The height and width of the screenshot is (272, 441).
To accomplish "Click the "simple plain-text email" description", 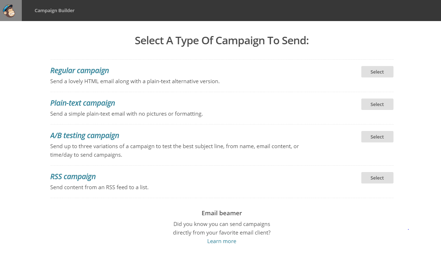I will pyautogui.click(x=127, y=114).
